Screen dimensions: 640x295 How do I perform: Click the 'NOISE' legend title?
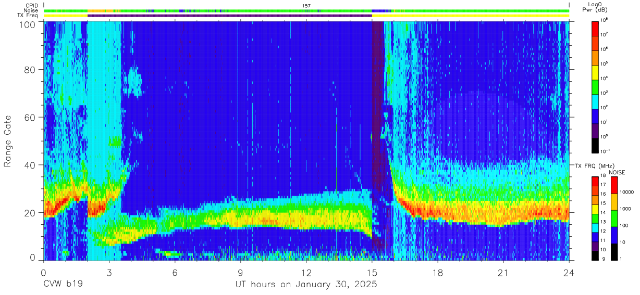click(x=617, y=172)
